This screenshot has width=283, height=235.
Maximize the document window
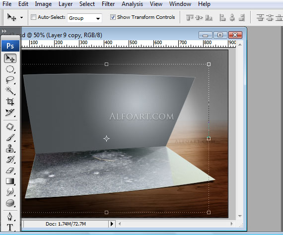(x=220, y=35)
